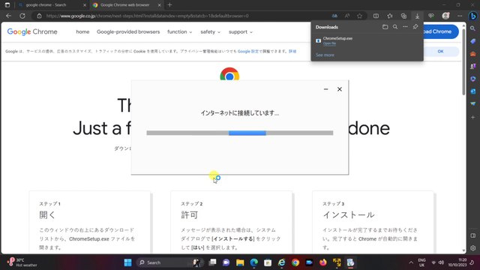Close the Chrome installer dialog
Viewport: 480px width, 270px height.
point(340,89)
